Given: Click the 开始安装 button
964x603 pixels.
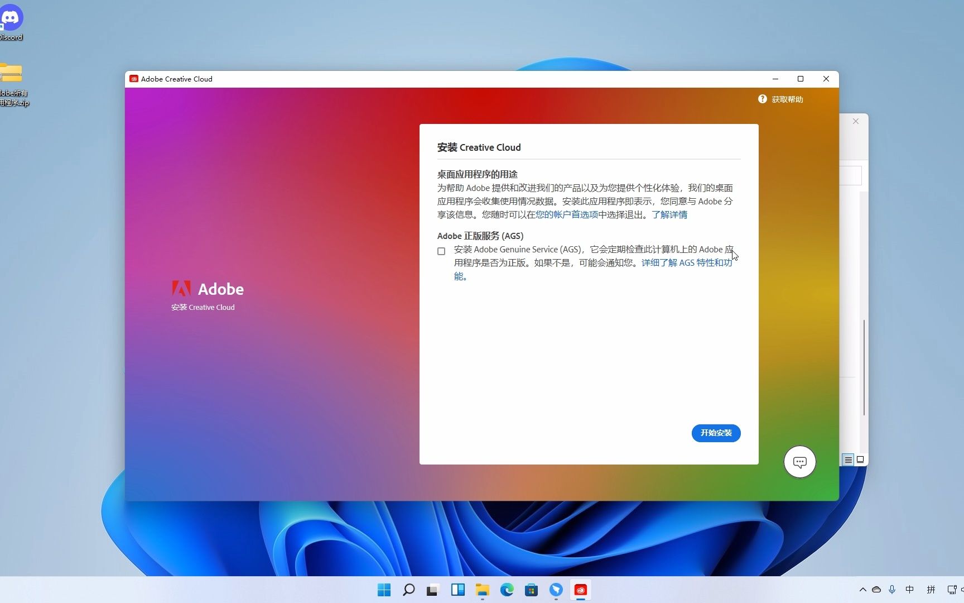Looking at the screenshot, I should tap(716, 433).
